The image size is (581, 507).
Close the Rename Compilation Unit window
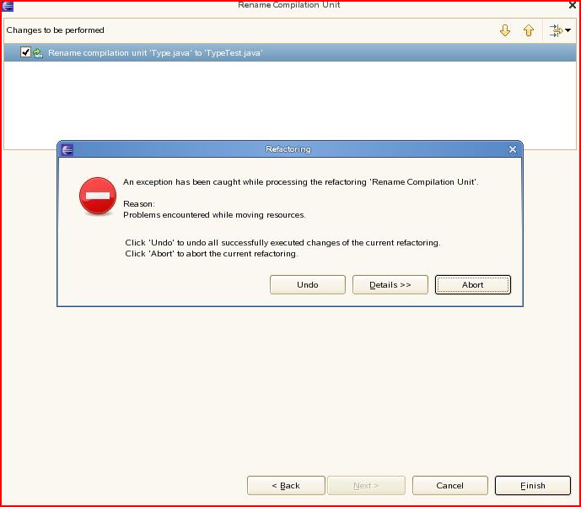[x=573, y=5]
